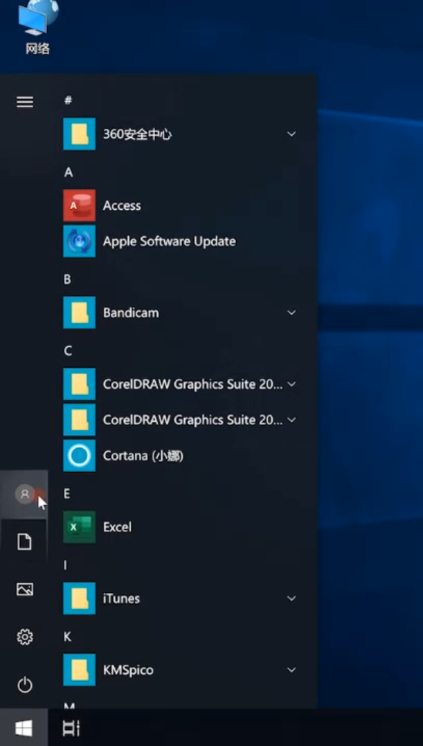
Task: Click the letter B section header
Action: (67, 279)
